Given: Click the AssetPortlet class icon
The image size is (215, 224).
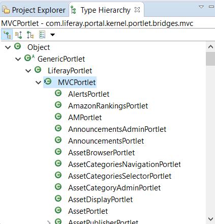Looking at the screenshot, I should [58, 210].
